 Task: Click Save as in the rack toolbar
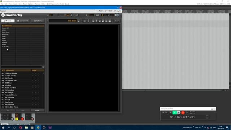[74, 21]
